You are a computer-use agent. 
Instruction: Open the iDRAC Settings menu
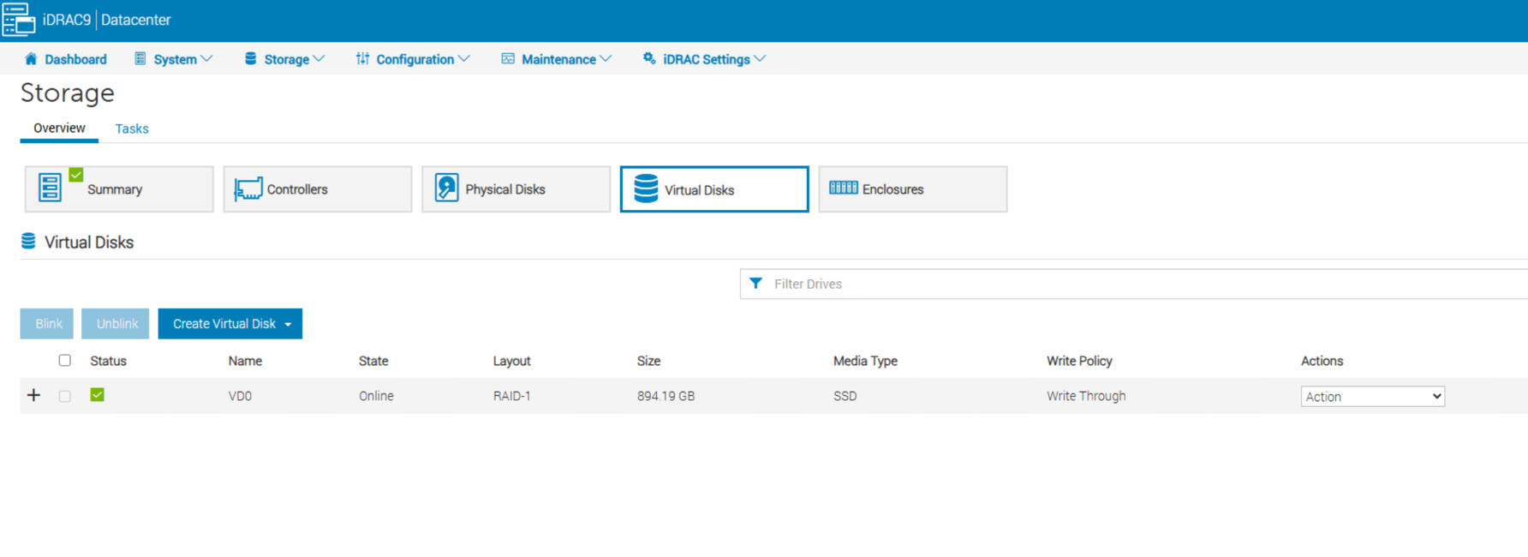[x=705, y=59]
